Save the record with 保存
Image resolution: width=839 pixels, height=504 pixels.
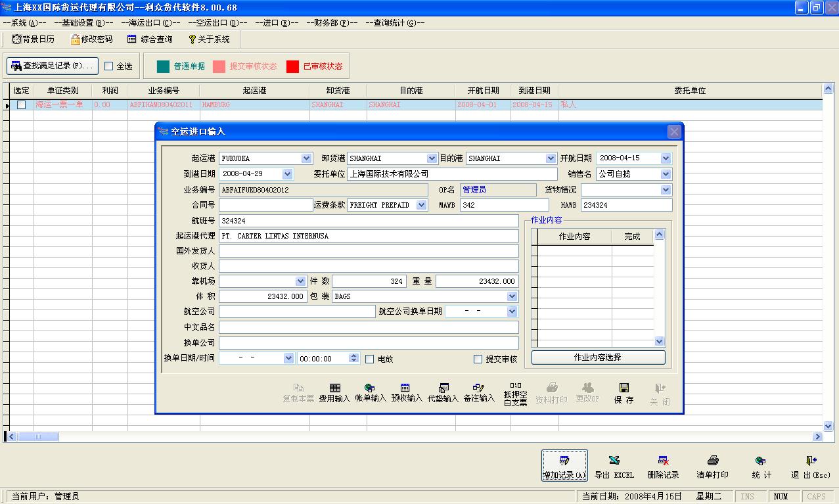[x=624, y=393]
